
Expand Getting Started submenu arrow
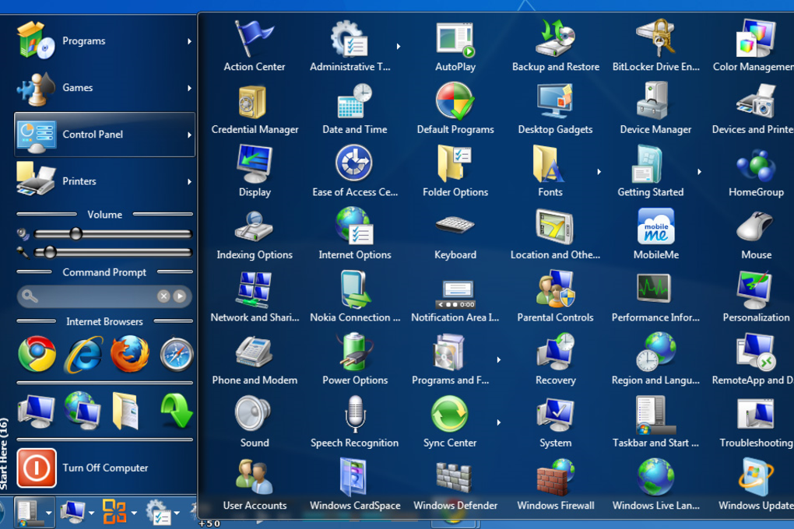click(x=699, y=172)
